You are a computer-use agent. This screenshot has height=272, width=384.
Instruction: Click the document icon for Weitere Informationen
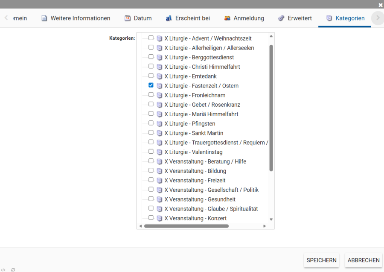pos(44,18)
